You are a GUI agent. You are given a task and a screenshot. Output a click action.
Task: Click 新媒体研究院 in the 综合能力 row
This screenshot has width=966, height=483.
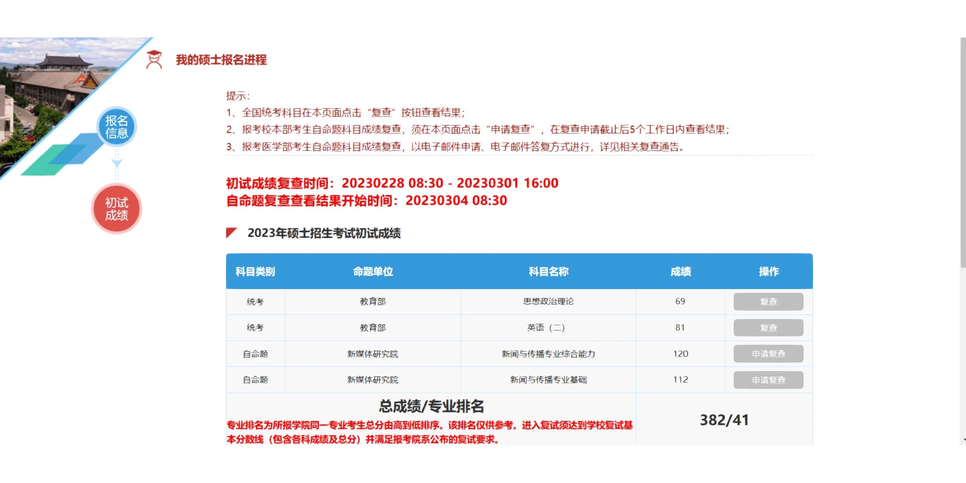tap(373, 354)
